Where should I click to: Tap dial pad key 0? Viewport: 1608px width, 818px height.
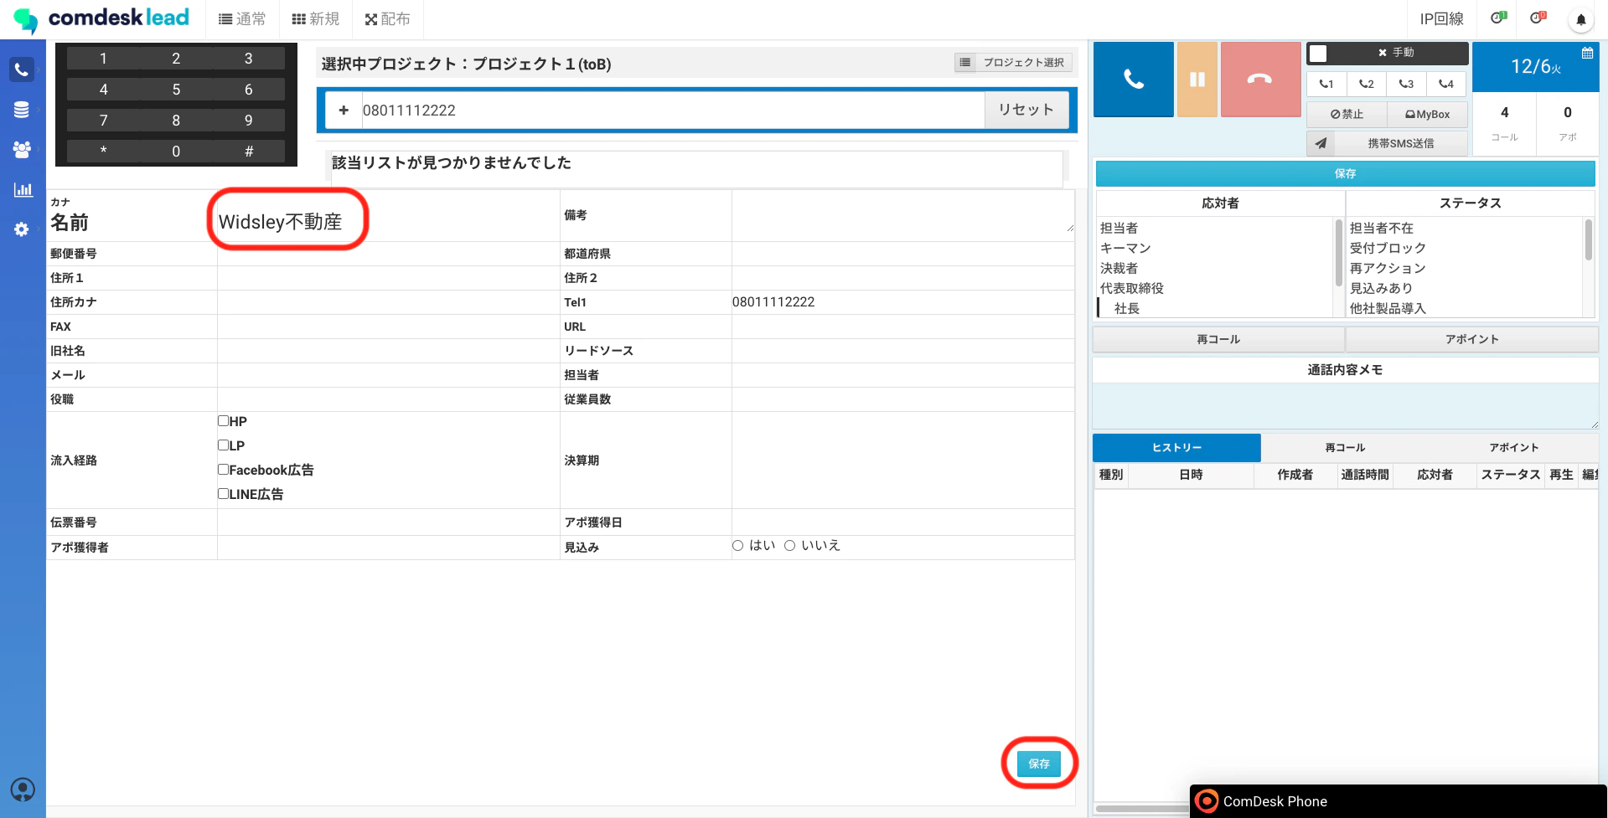pyautogui.click(x=176, y=152)
